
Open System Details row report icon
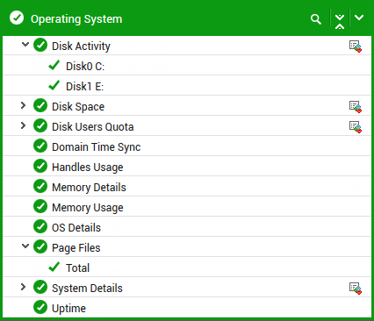[x=356, y=289]
